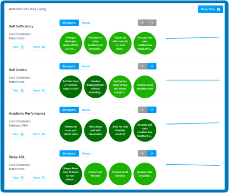Viewport: 229px width, 193px height.
Task: Open Deep Dive view
Action: (210, 9)
